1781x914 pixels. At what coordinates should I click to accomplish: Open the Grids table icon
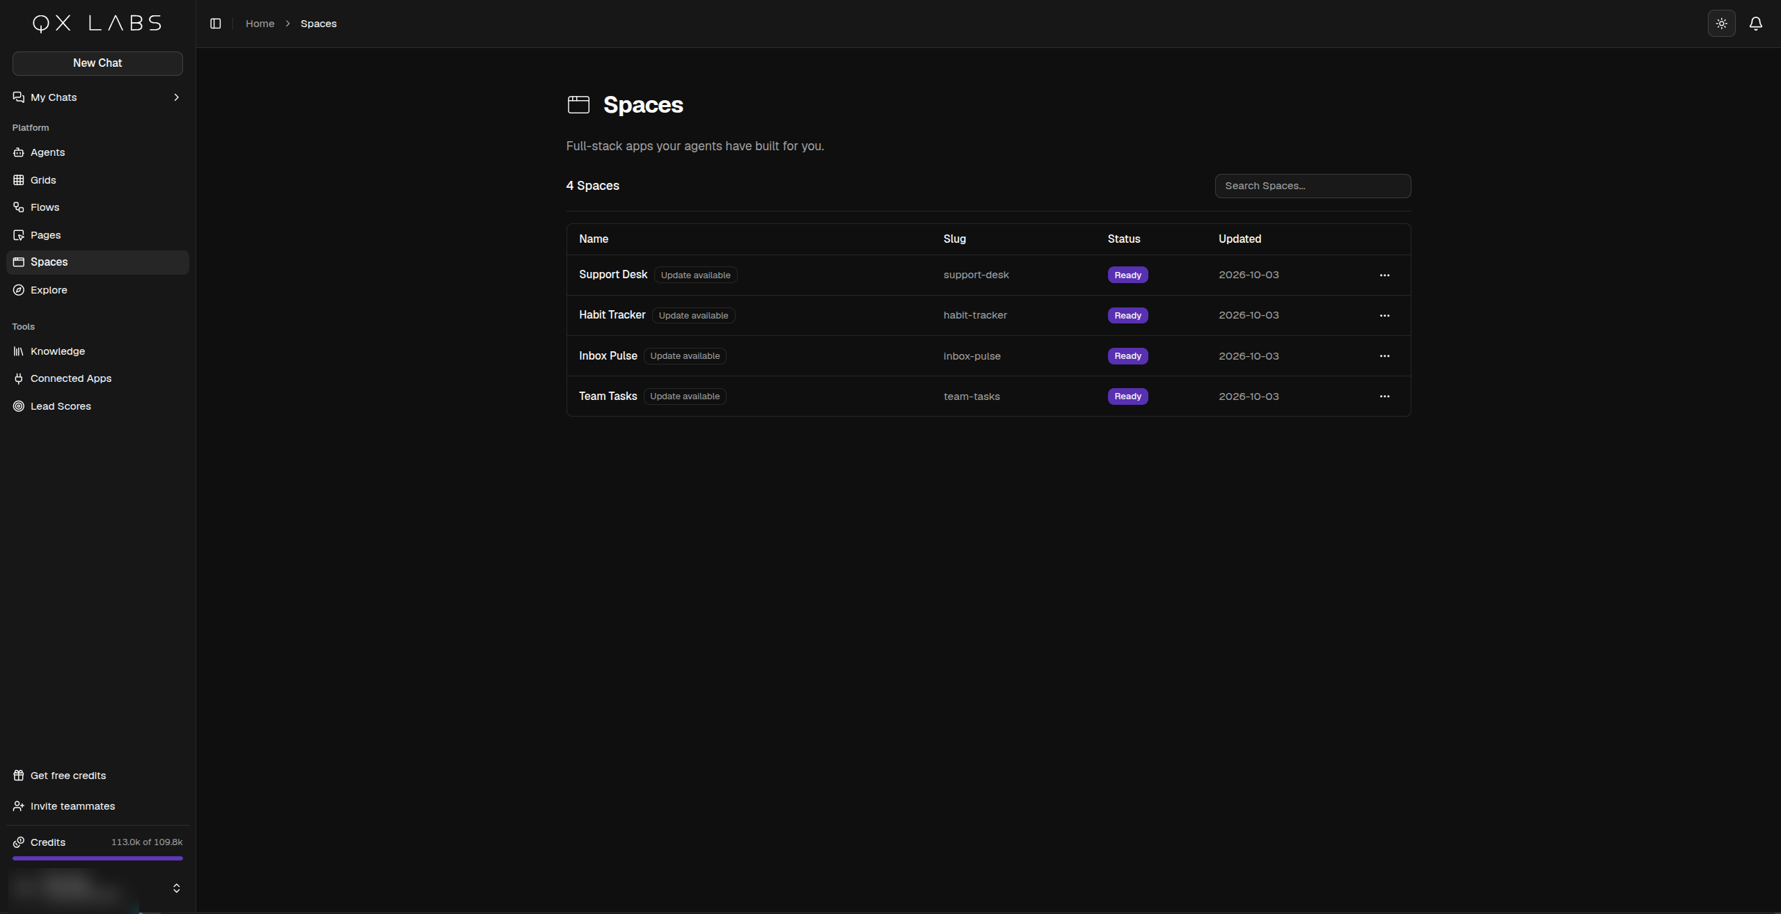coord(19,180)
